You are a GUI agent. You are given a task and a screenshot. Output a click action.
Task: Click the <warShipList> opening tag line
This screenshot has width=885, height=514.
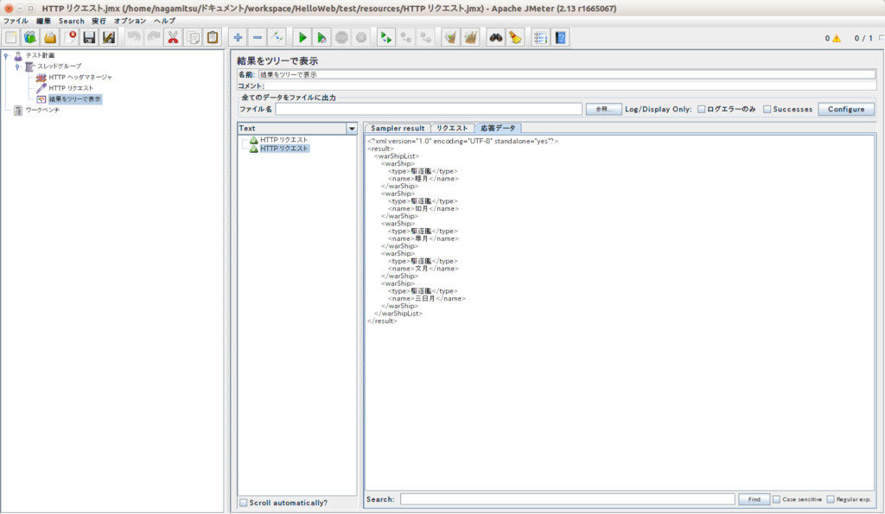pos(396,156)
